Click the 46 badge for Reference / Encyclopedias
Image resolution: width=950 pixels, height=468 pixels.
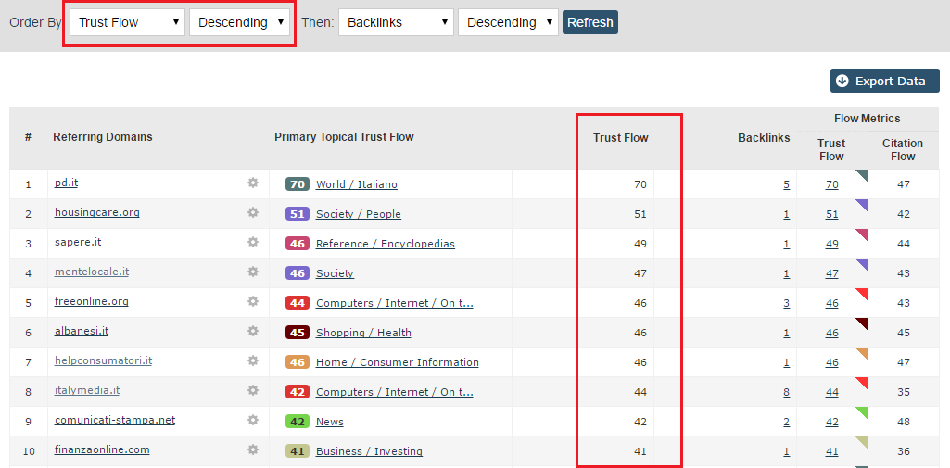click(298, 244)
